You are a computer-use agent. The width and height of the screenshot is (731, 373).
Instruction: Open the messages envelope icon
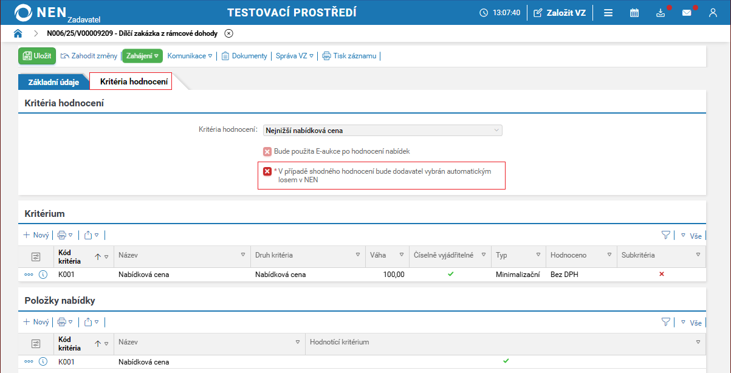687,13
